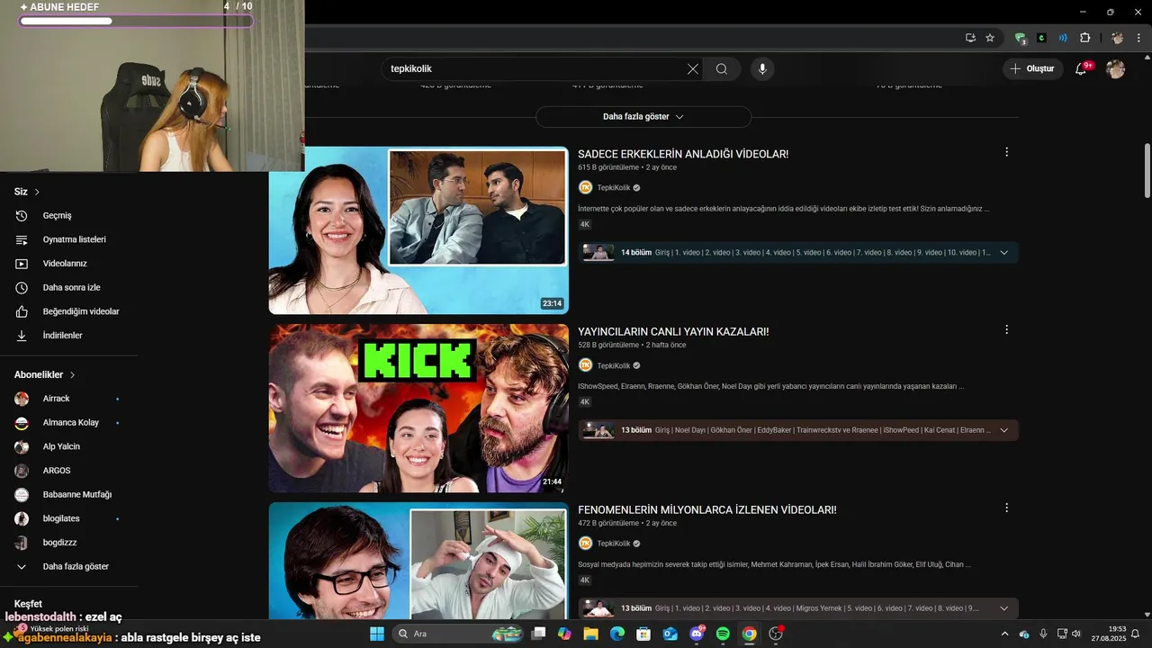Open taskbar volume control

click(1076, 634)
